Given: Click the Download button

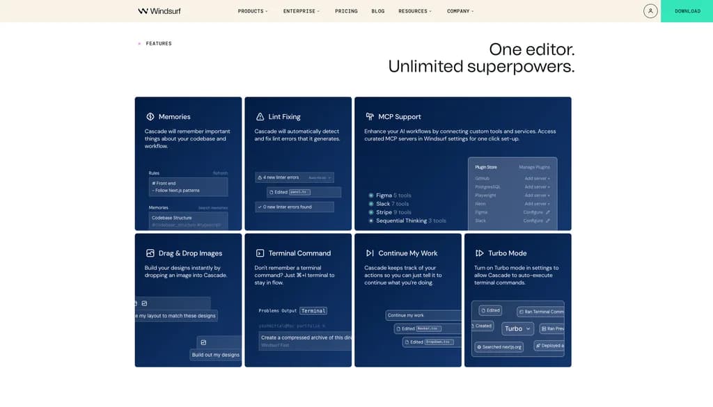Looking at the screenshot, I should click(x=687, y=11).
